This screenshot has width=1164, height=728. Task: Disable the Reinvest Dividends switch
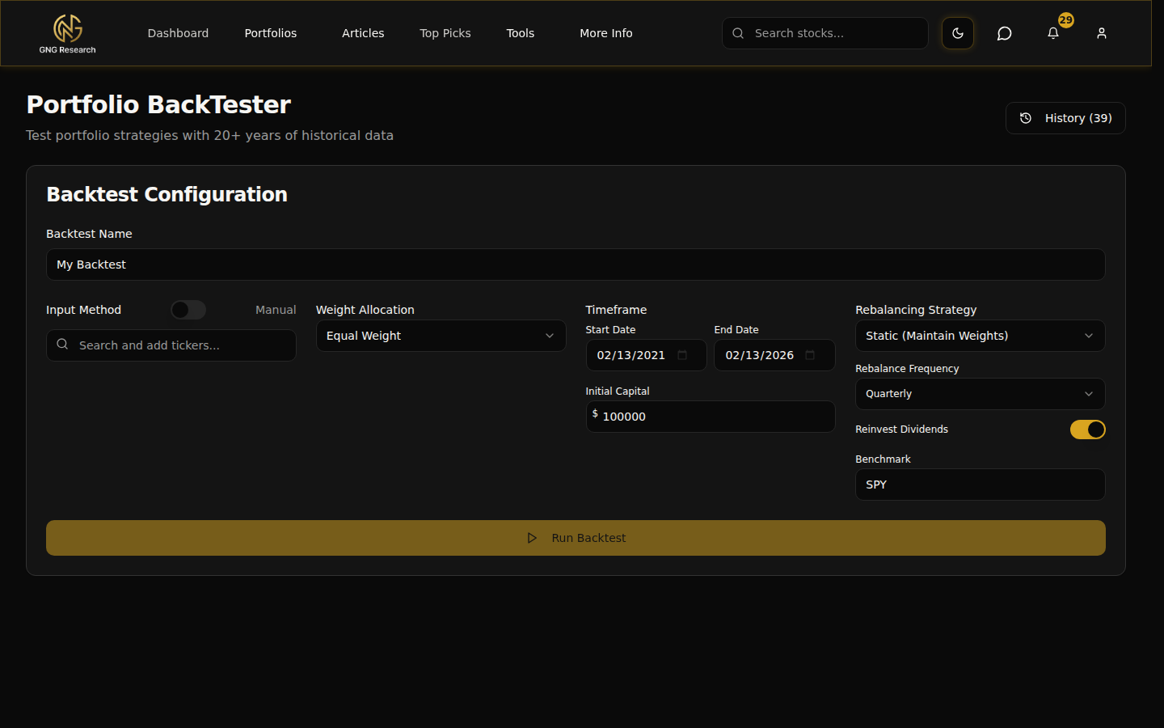pos(1088,430)
